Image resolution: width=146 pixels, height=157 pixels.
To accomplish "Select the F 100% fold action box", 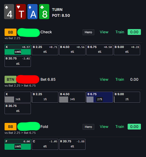I will (x=18, y=144).
